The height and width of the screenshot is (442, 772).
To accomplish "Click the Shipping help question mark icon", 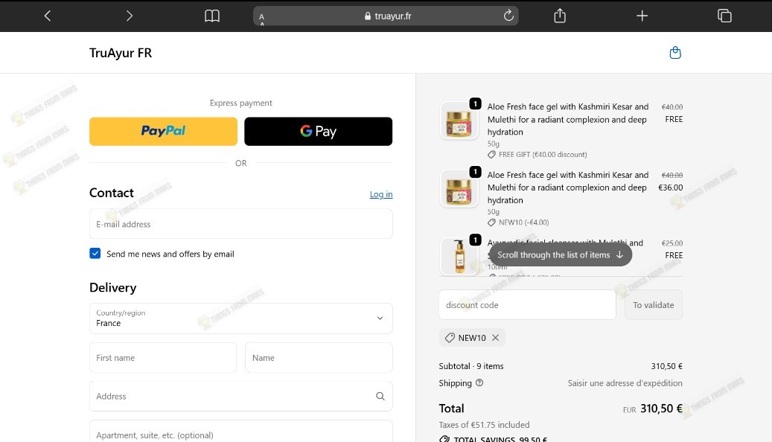I will point(479,382).
